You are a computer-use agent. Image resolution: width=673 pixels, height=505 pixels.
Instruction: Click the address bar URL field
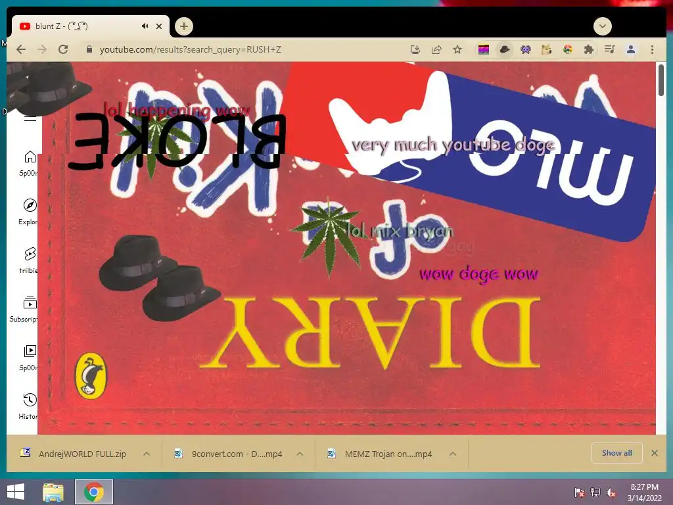[x=244, y=49]
